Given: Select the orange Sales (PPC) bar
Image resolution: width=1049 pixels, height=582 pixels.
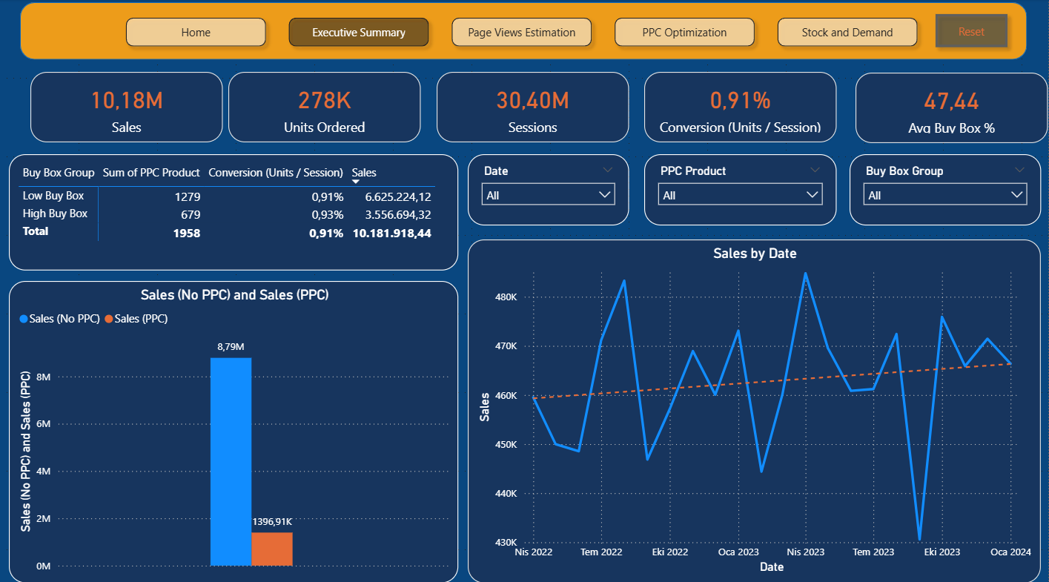Looking at the screenshot, I should click(x=272, y=549).
